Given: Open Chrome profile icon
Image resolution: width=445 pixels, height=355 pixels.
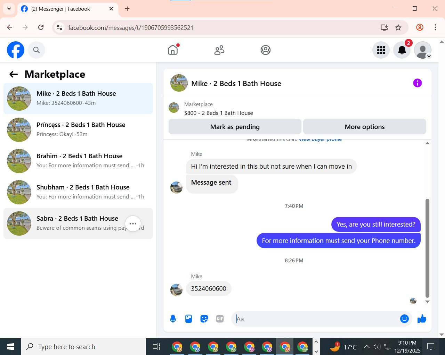Looking at the screenshot, I should point(420,27).
